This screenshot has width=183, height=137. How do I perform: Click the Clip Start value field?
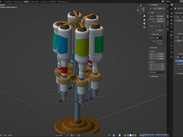pos(160,19)
